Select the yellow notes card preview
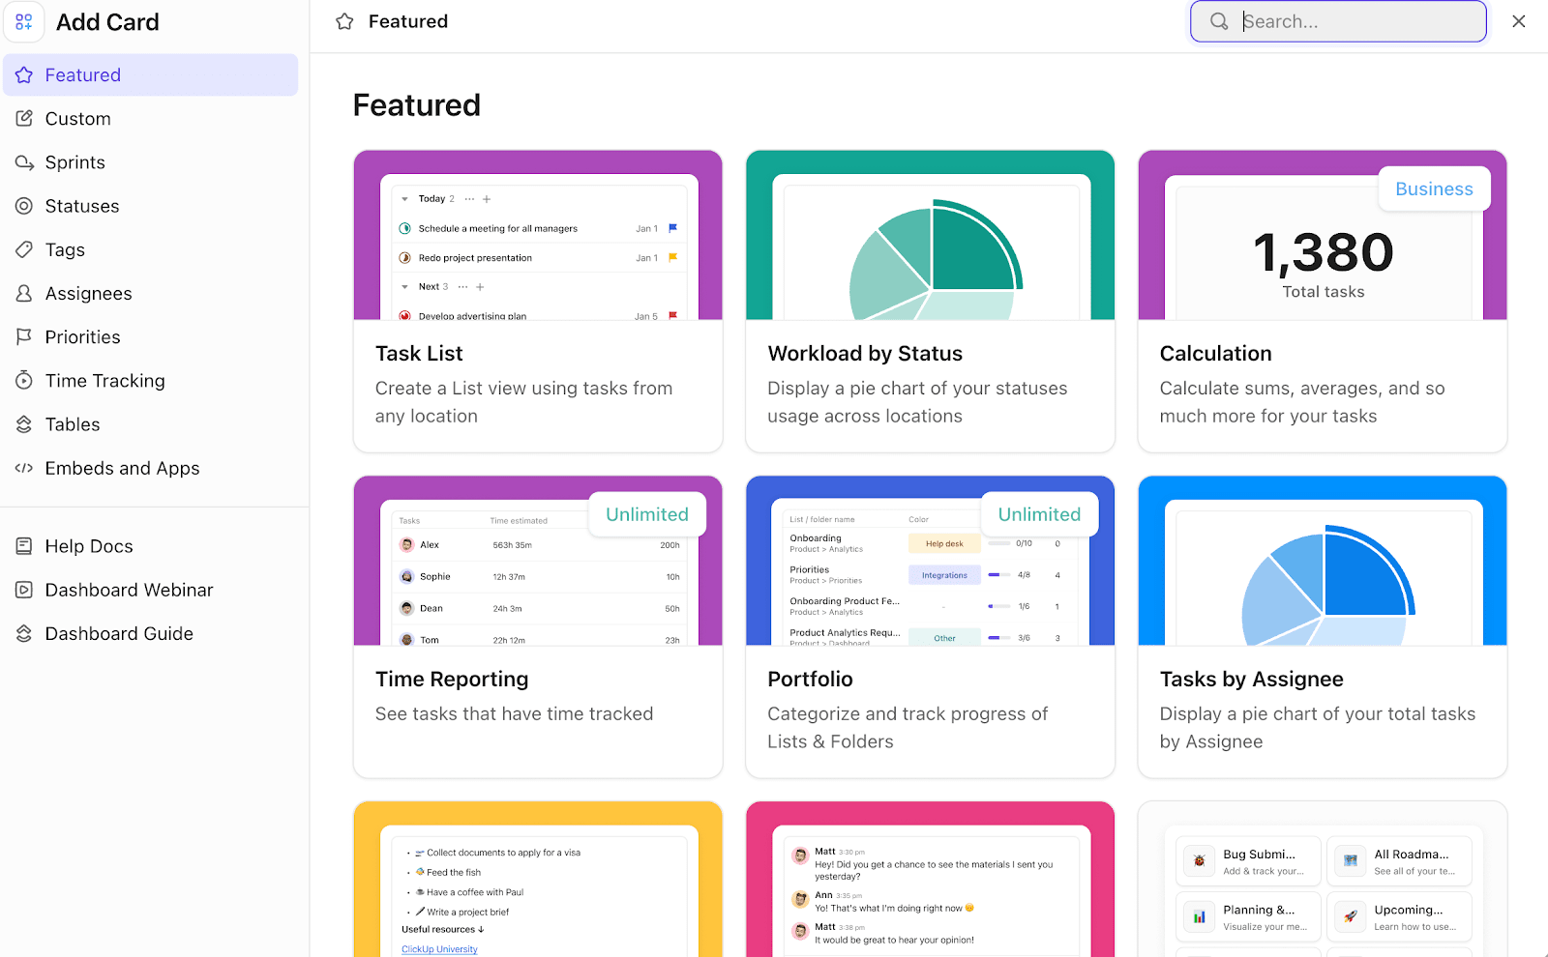The image size is (1548, 957). click(x=538, y=880)
